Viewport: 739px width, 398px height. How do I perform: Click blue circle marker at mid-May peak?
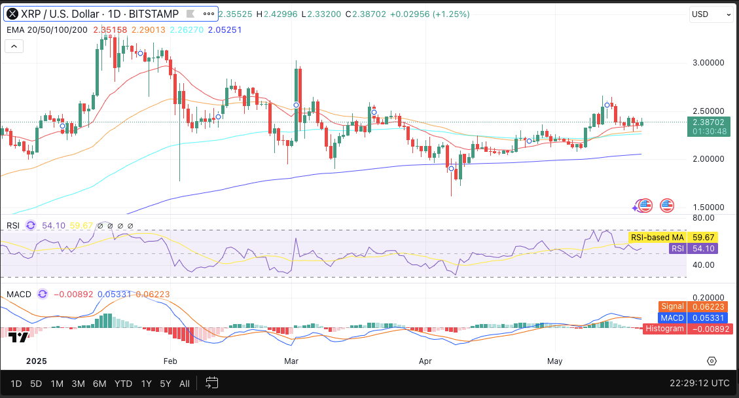tap(607, 105)
